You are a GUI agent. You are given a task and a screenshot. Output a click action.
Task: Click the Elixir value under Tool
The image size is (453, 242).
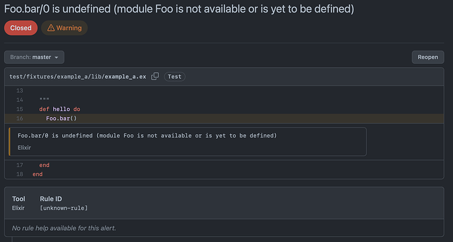(18, 208)
